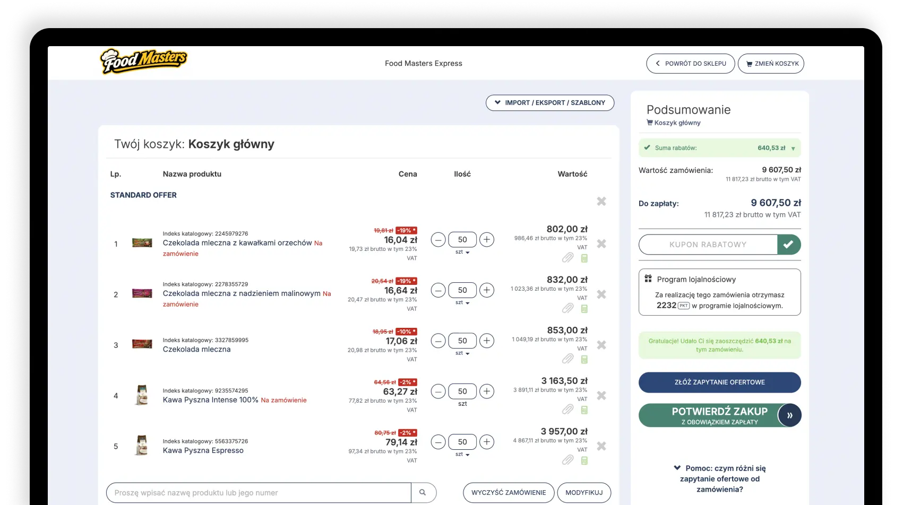Image resolution: width=912 pixels, height=505 pixels.
Task: Expand the Suma rabatów discount details
Action: [x=793, y=149]
